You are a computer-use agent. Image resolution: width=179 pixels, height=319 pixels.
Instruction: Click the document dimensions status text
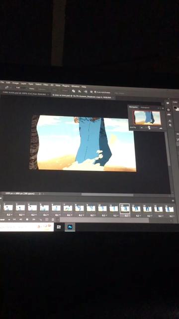[x=19, y=193]
